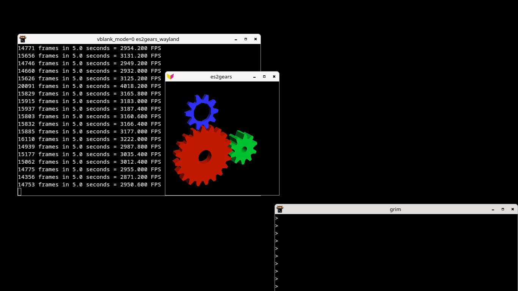This screenshot has width=518, height=291.
Task: Maximize the vblank_mode=0 es2gears_wayland terminal window
Action: (246, 39)
